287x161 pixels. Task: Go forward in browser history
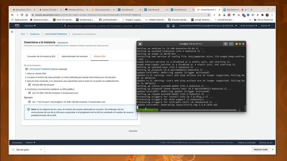coord(17,15)
